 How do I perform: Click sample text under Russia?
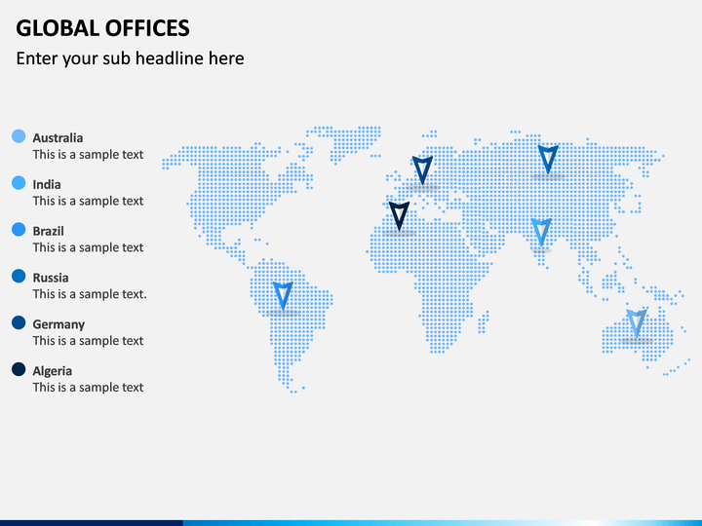point(90,294)
